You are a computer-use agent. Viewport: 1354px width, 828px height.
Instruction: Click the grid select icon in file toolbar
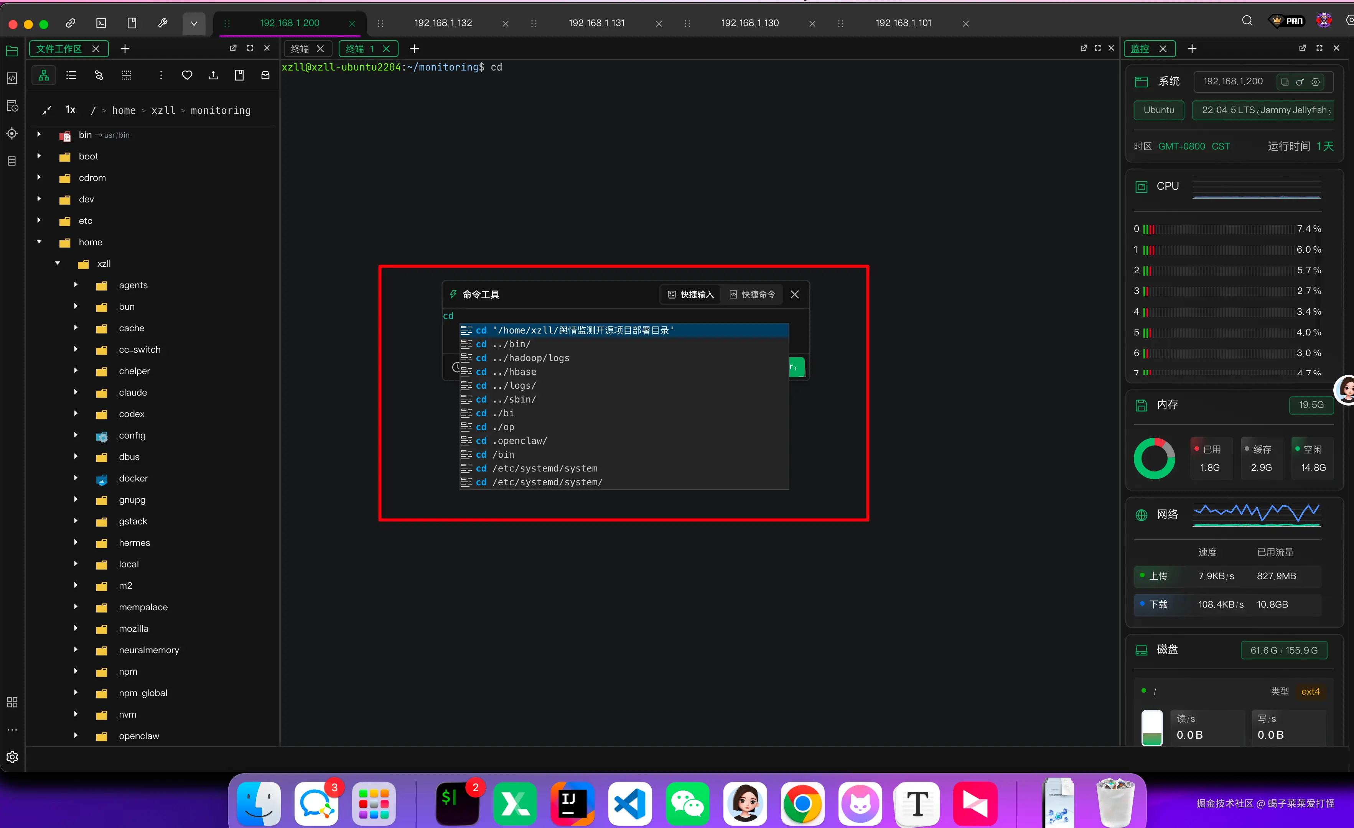click(x=127, y=75)
